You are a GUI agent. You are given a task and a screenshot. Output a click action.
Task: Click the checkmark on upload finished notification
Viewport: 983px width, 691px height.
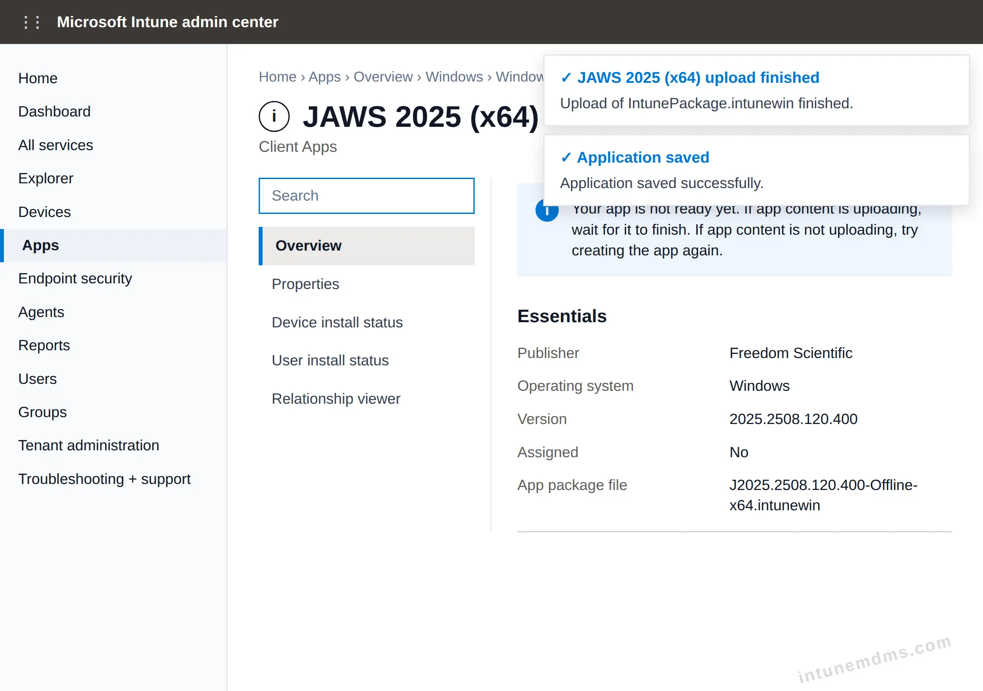566,78
